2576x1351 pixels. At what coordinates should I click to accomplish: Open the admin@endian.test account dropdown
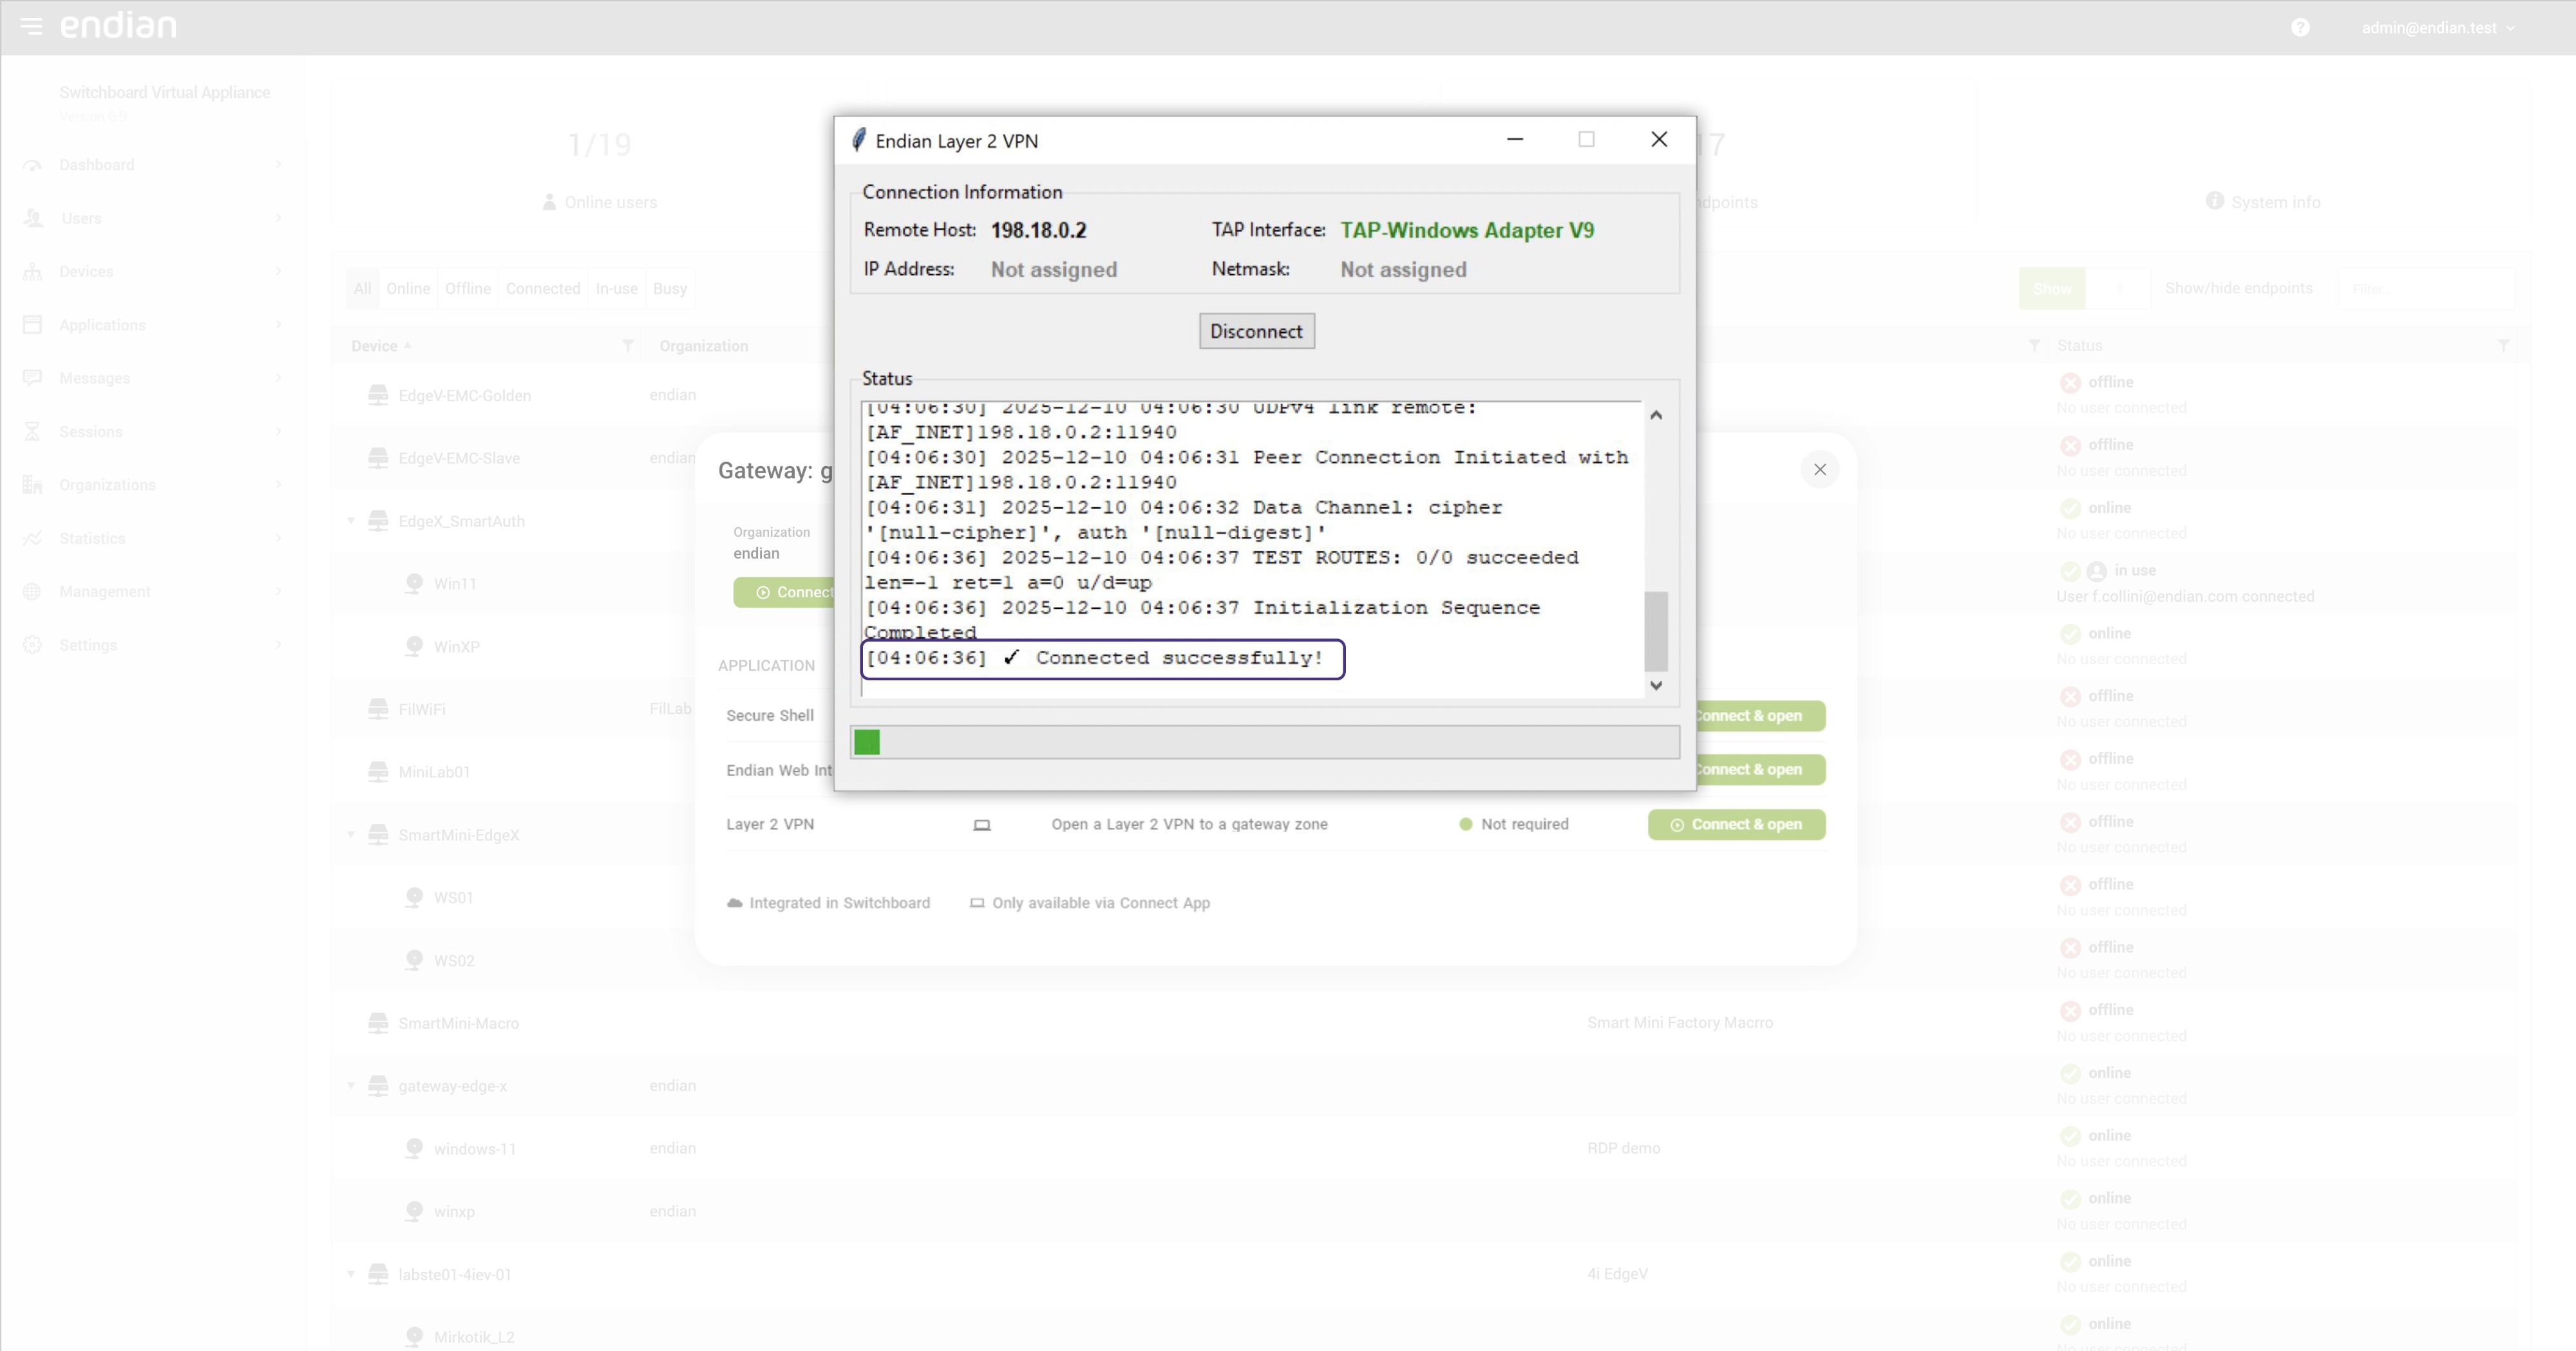[2438, 28]
